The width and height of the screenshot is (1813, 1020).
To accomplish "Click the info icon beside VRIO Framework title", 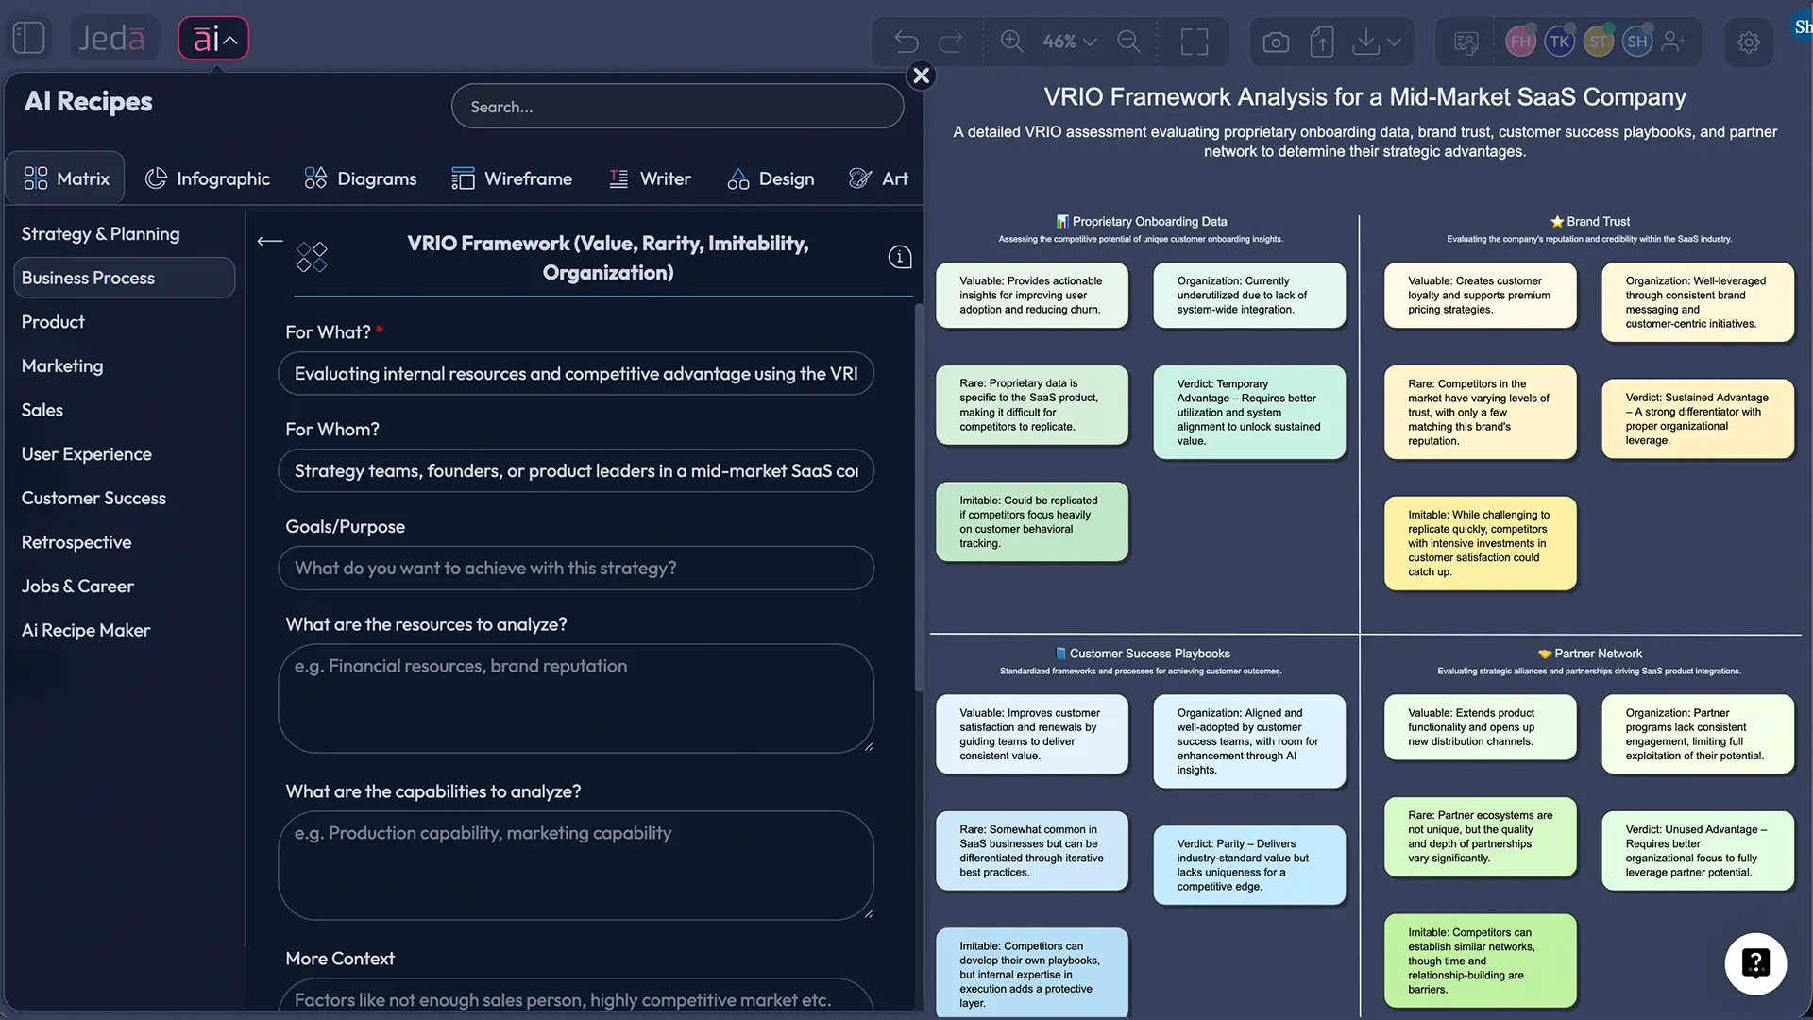I will pyautogui.click(x=898, y=256).
